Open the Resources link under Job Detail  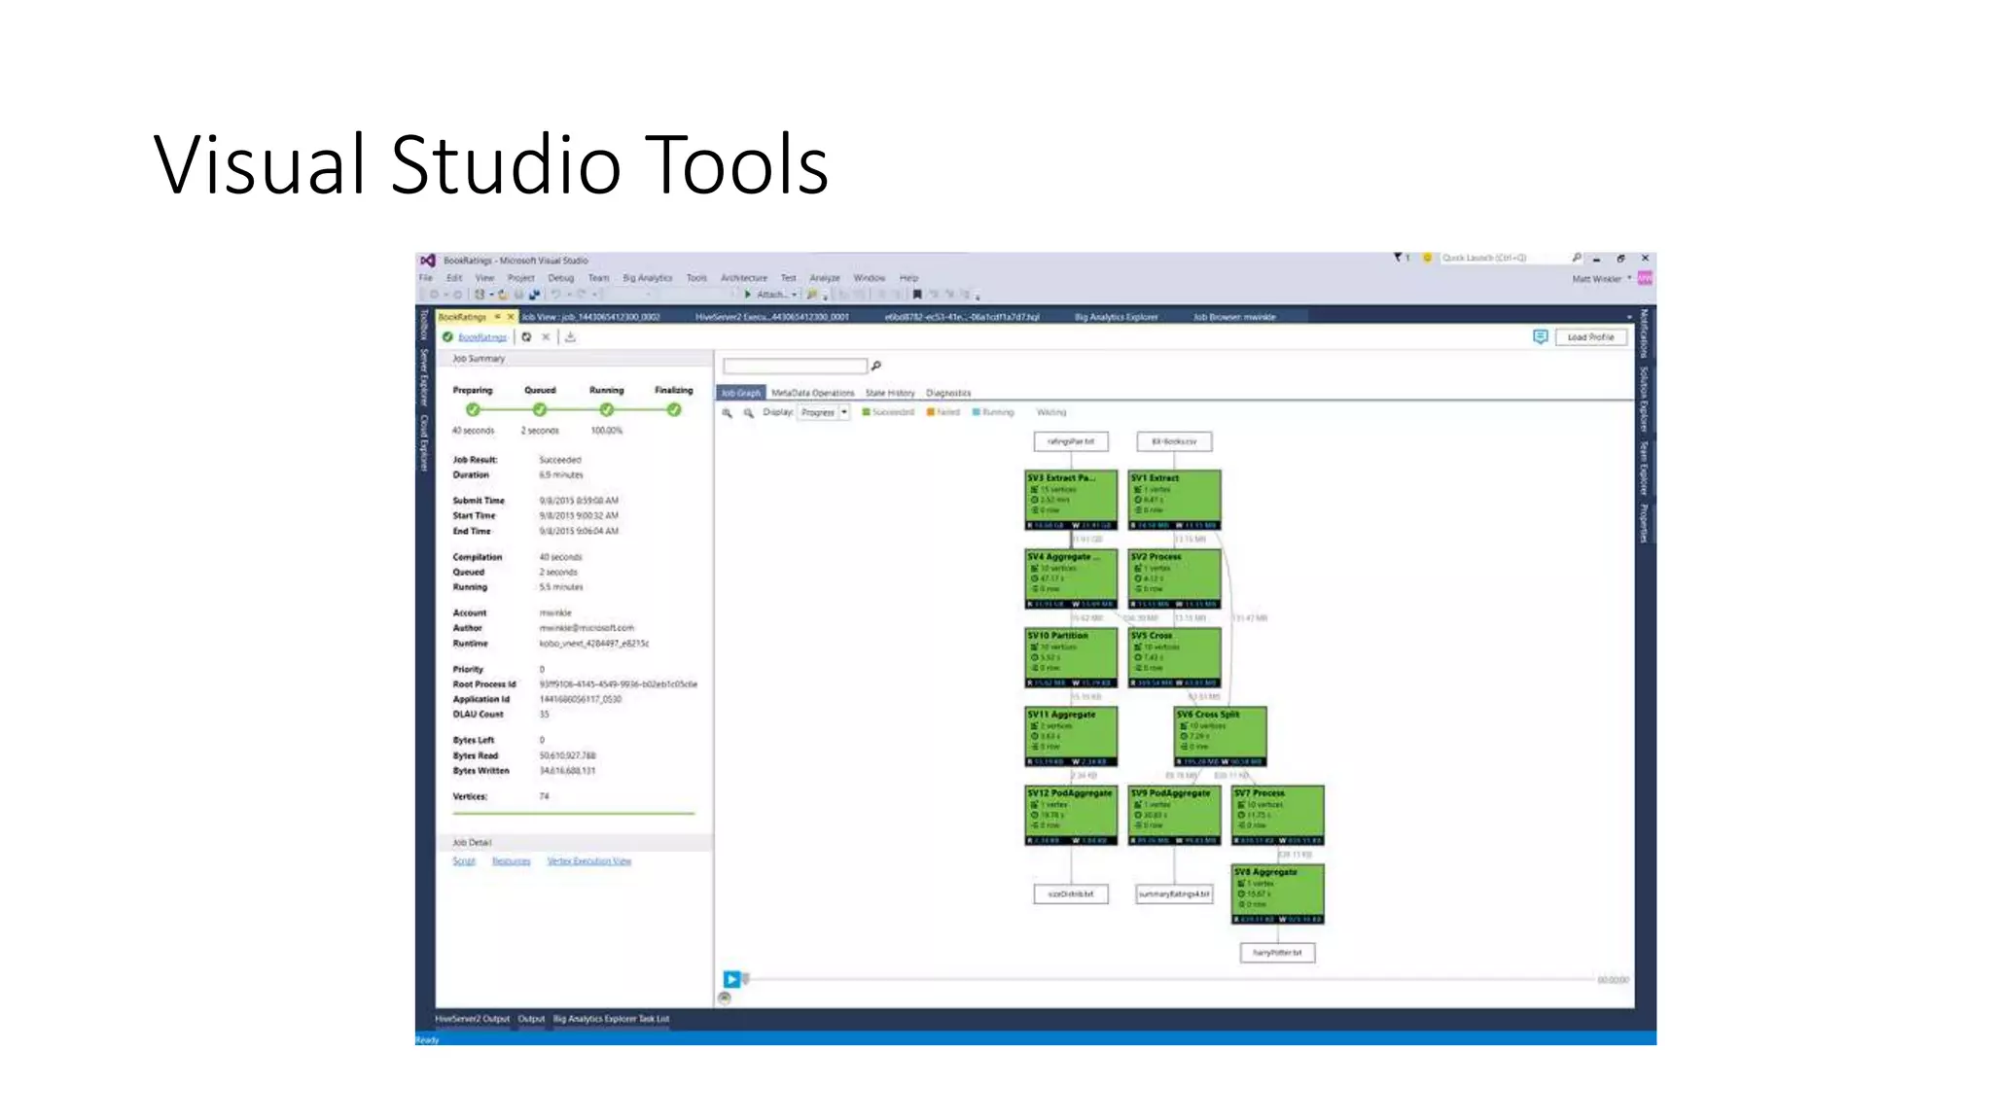pyautogui.click(x=512, y=861)
